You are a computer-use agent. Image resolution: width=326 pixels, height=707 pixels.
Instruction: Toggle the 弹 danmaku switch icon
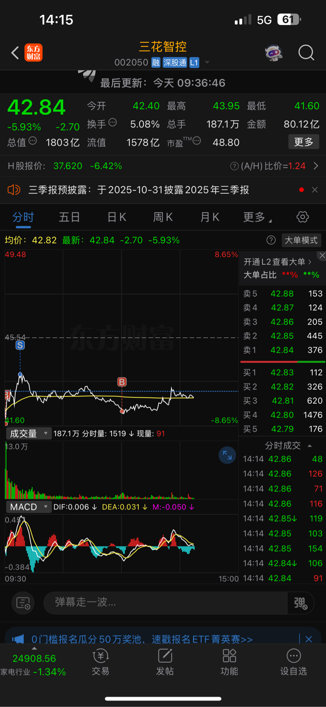pos(301,603)
